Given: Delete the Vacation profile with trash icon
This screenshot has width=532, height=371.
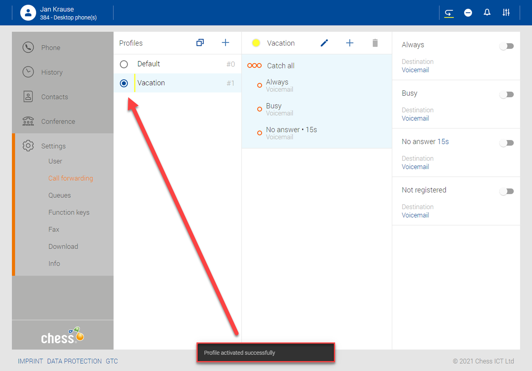Looking at the screenshot, I should [375, 43].
